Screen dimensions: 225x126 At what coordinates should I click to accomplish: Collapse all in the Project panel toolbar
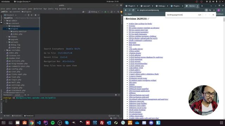coord(32,15)
